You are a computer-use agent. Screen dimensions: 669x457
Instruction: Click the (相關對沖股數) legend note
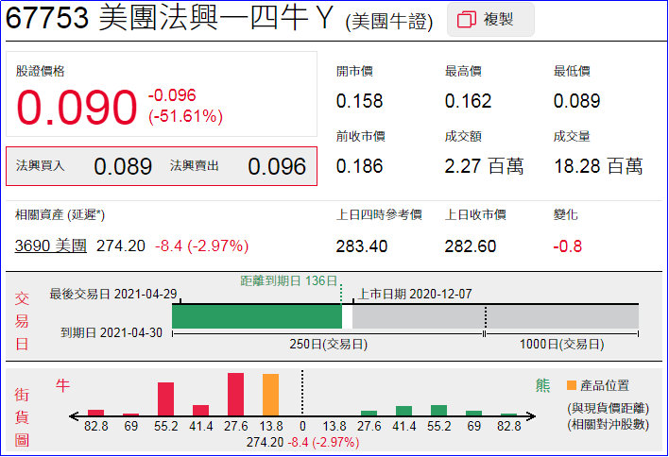pyautogui.click(x=608, y=425)
